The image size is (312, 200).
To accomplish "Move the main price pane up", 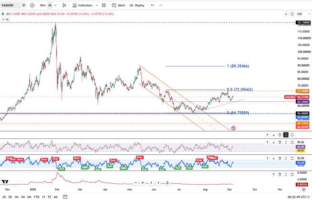I will click(x=267, y=135).
